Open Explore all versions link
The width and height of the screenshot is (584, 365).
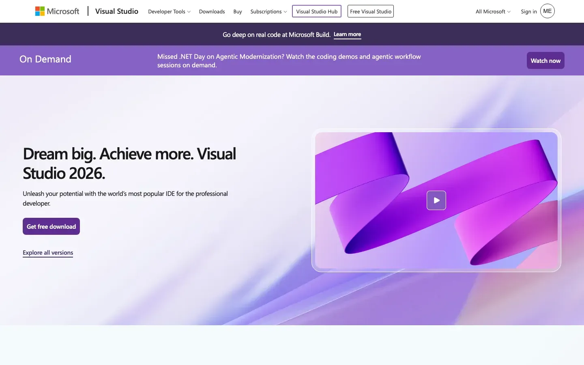point(48,253)
